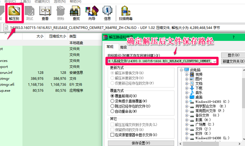The width and height of the screenshot is (245, 146).
Task: Switch to the 常规 tab
Action: point(110,47)
